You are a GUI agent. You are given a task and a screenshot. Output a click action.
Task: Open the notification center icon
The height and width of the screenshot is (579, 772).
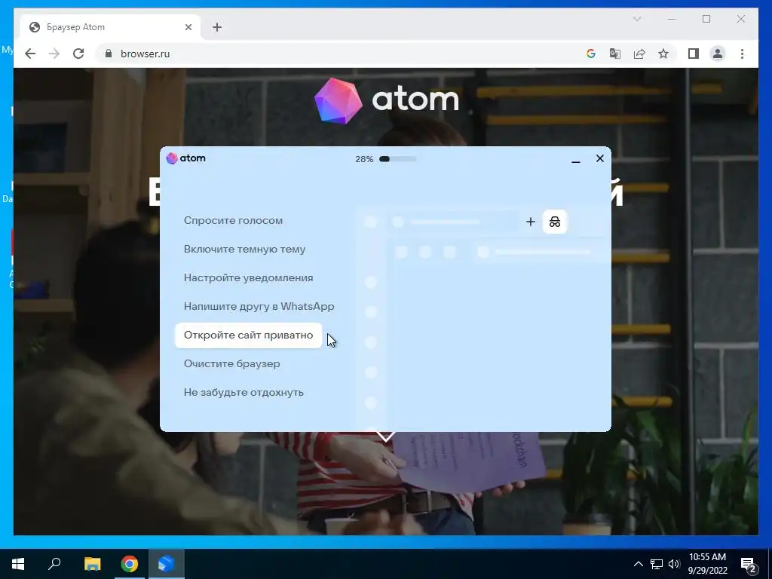click(x=749, y=564)
